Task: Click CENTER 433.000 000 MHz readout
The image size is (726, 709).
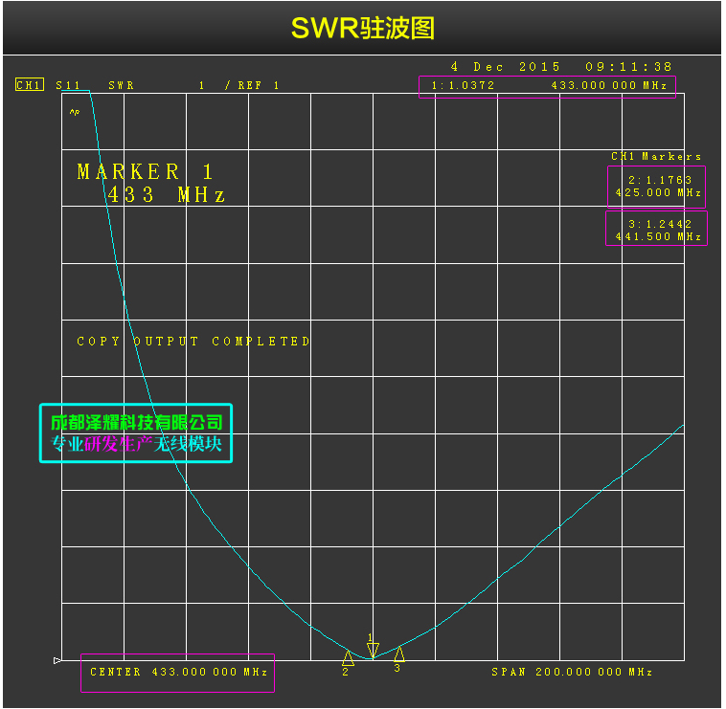Action: click(179, 672)
